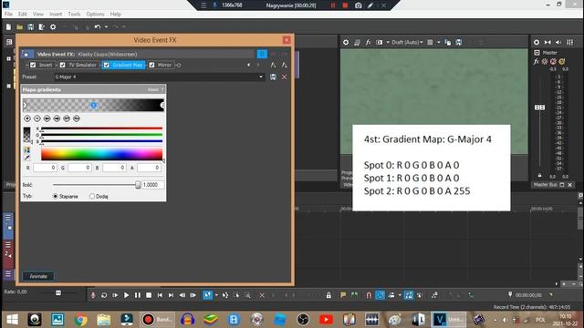
Task: Click the R value input field
Action: [45, 168]
